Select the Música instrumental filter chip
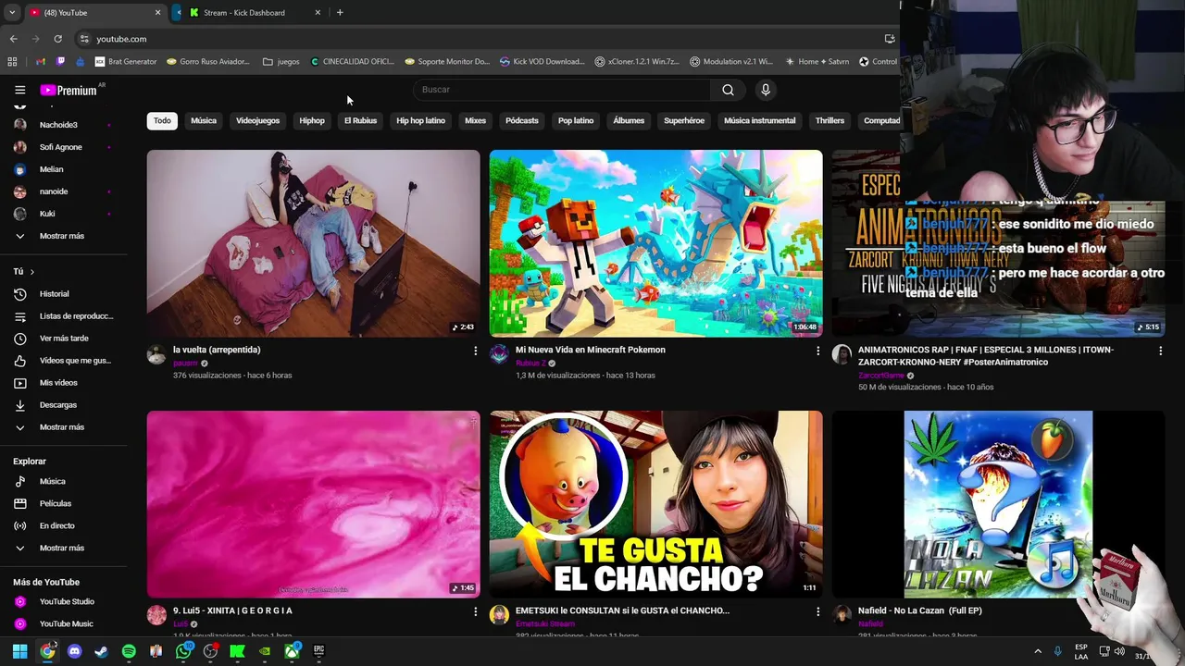Viewport: 1185px width, 666px height. (759, 120)
